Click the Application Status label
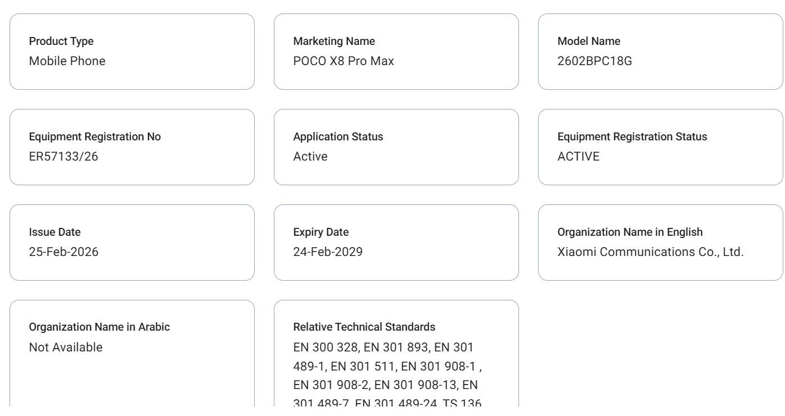785x416 pixels. point(338,136)
